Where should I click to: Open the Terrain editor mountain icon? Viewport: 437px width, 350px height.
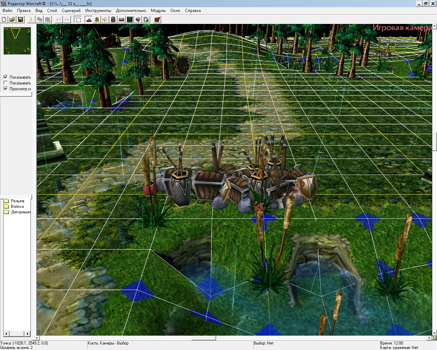coord(89,19)
